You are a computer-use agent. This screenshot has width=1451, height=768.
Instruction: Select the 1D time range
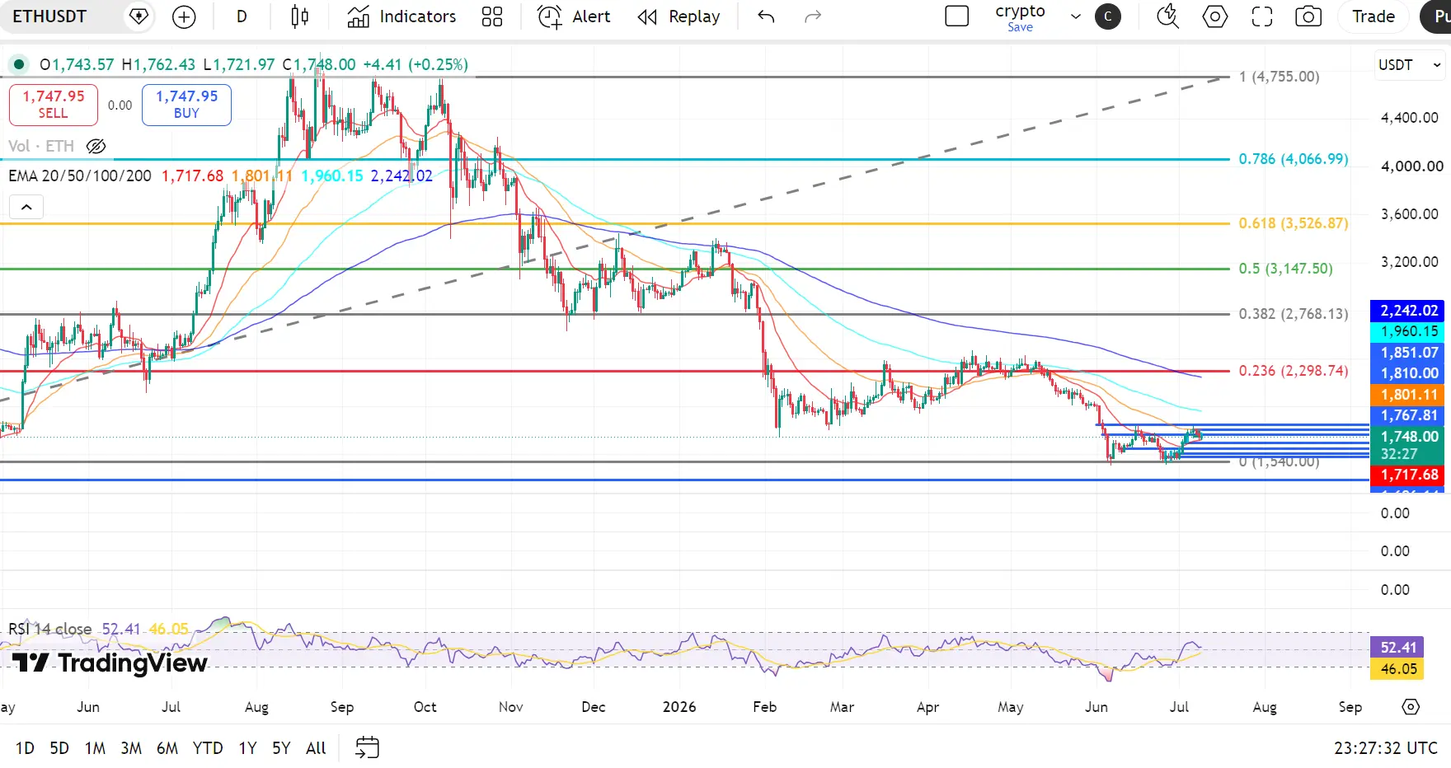pos(25,748)
